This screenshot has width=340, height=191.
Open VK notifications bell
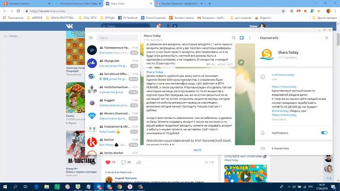(x=158, y=26)
